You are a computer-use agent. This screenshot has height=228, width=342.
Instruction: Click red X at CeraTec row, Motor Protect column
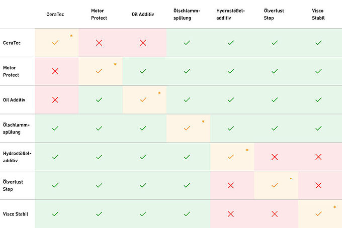coord(99,43)
